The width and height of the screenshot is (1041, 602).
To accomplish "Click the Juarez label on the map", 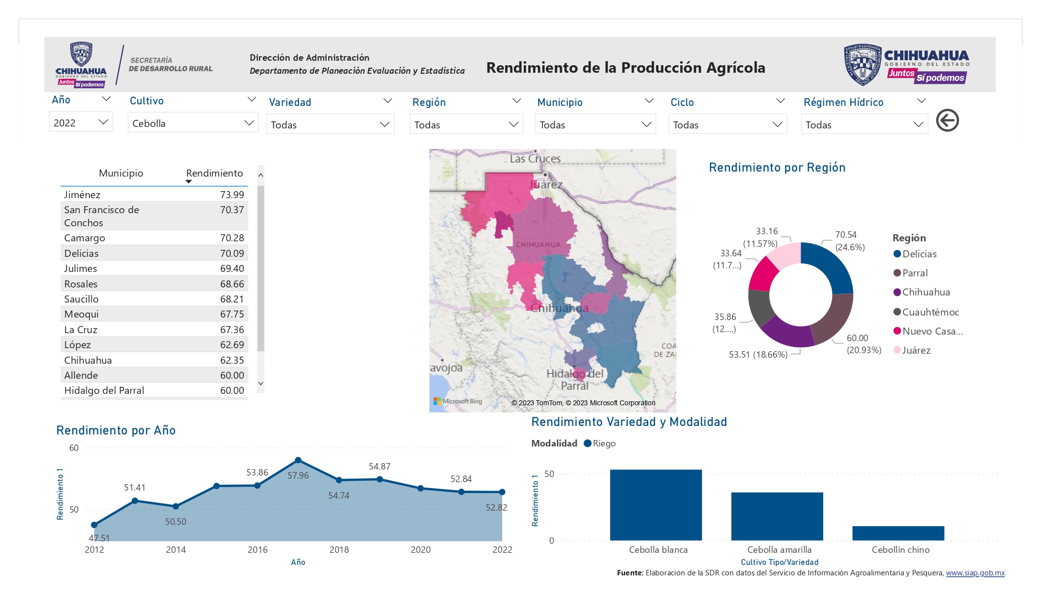I will (x=545, y=185).
